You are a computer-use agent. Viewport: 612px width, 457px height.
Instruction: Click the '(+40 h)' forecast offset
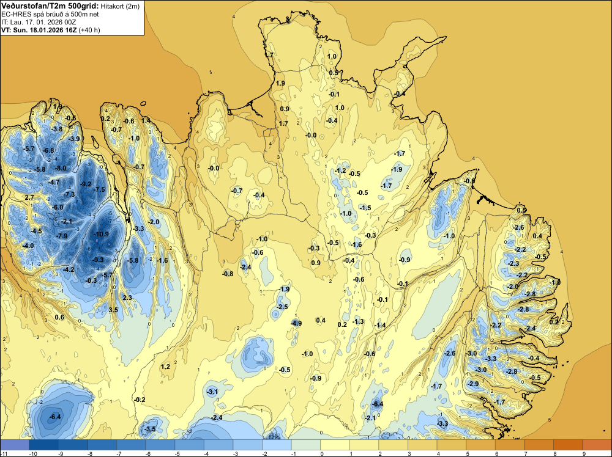[x=89, y=30]
